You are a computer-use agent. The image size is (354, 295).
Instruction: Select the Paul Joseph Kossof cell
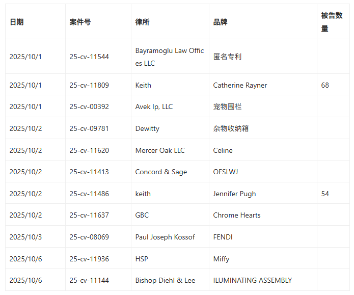pyautogui.click(x=165, y=237)
